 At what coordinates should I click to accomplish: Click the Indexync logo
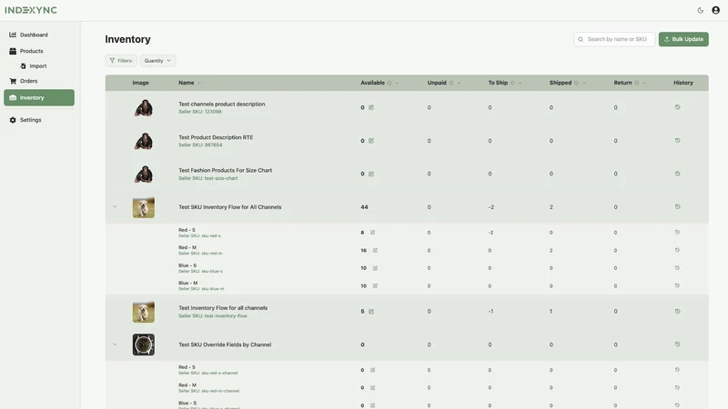pos(31,10)
